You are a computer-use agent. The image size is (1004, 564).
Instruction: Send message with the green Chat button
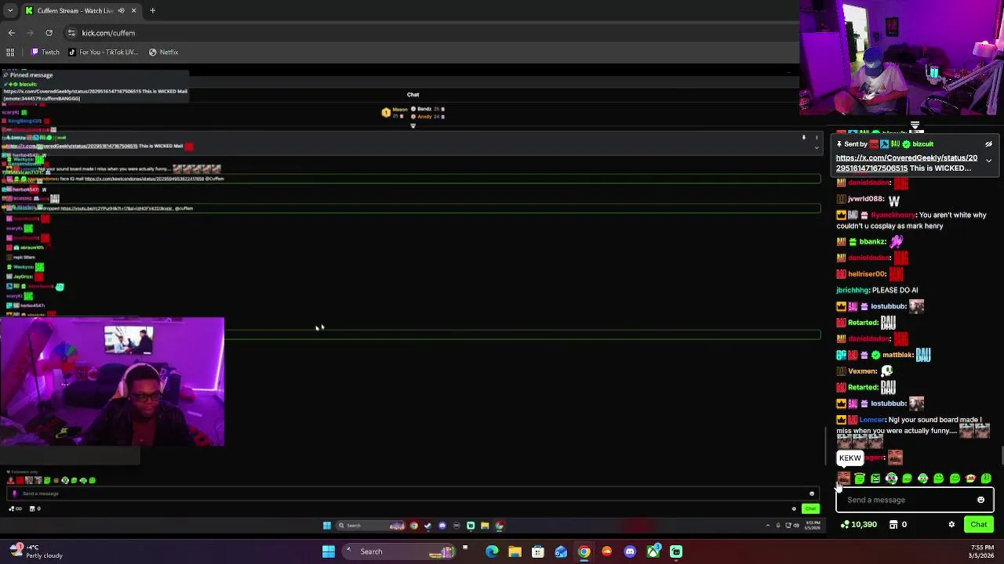[979, 524]
